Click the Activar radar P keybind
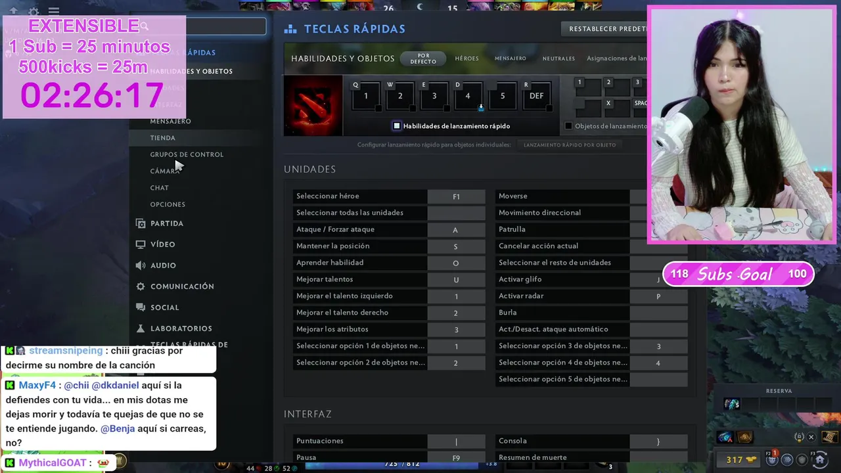Screen dimensions: 841x473 coord(658,296)
